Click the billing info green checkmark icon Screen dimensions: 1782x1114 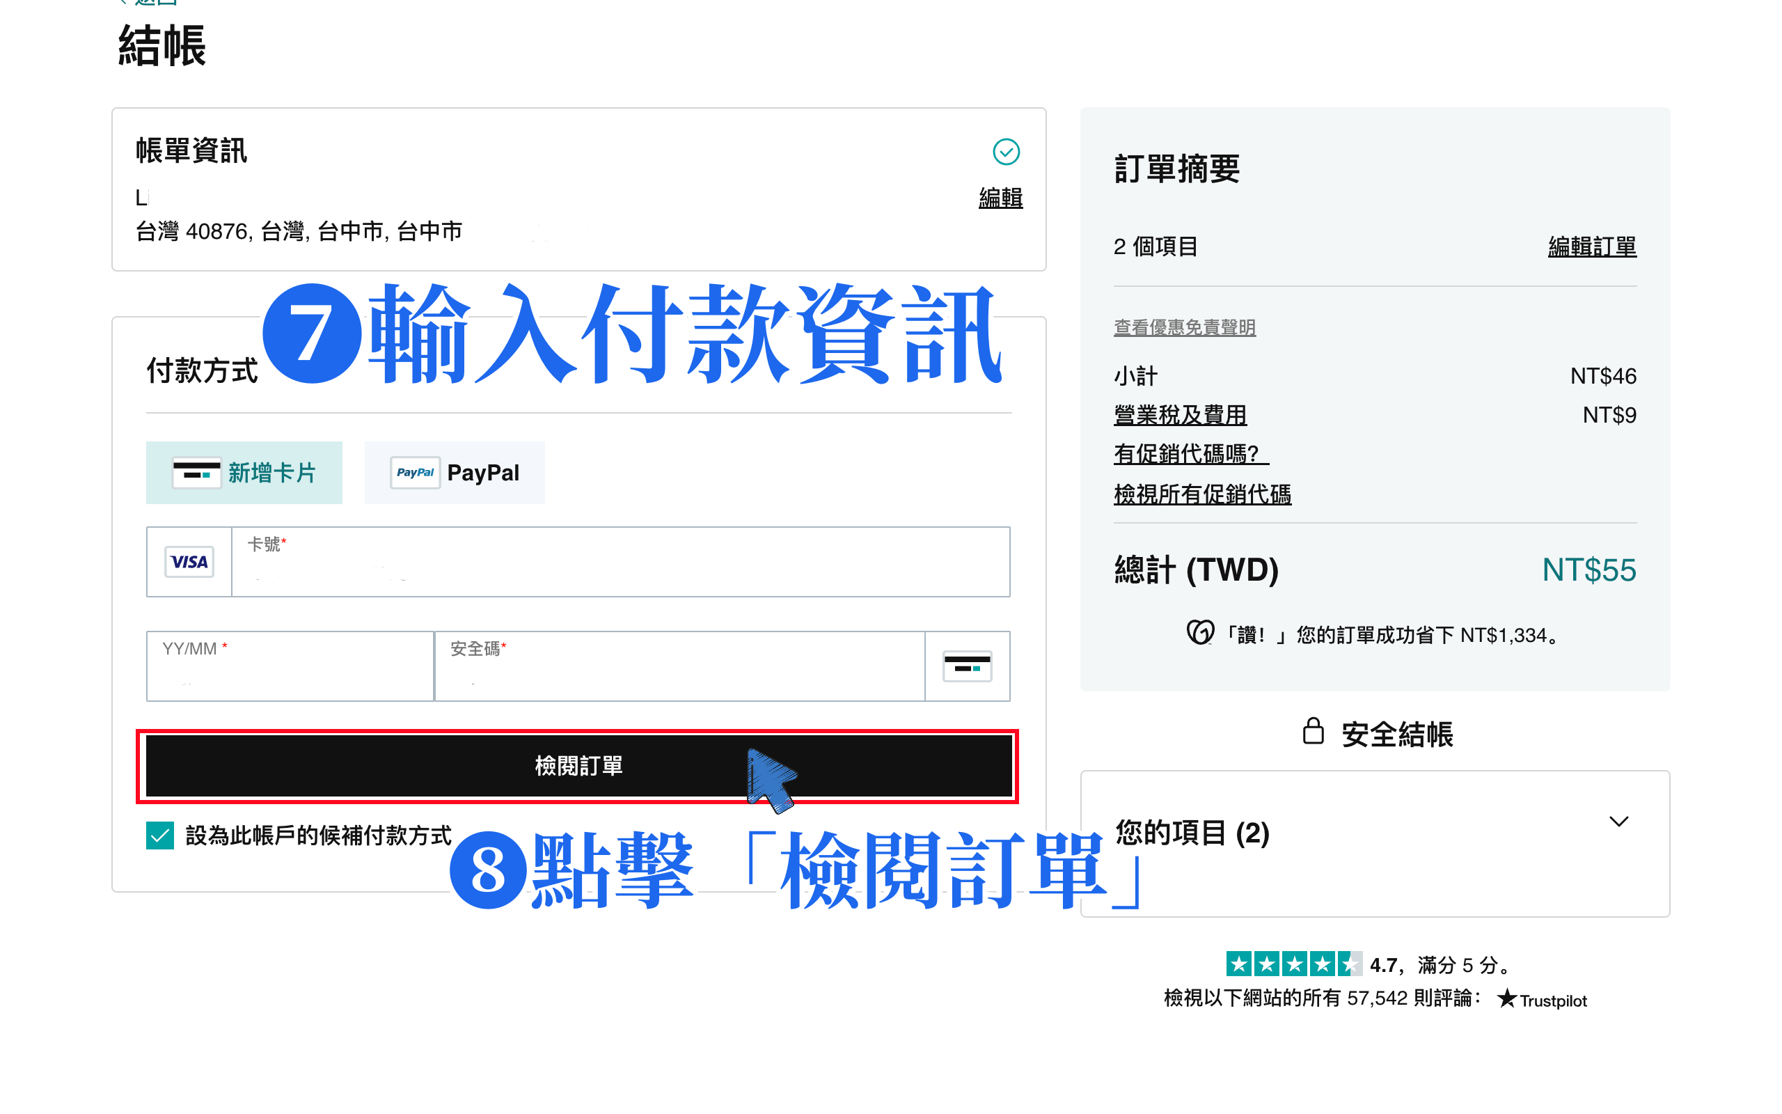click(1006, 152)
